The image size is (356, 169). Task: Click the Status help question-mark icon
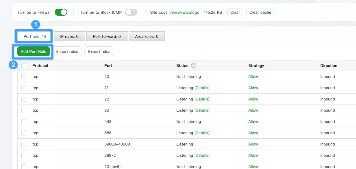194,66
